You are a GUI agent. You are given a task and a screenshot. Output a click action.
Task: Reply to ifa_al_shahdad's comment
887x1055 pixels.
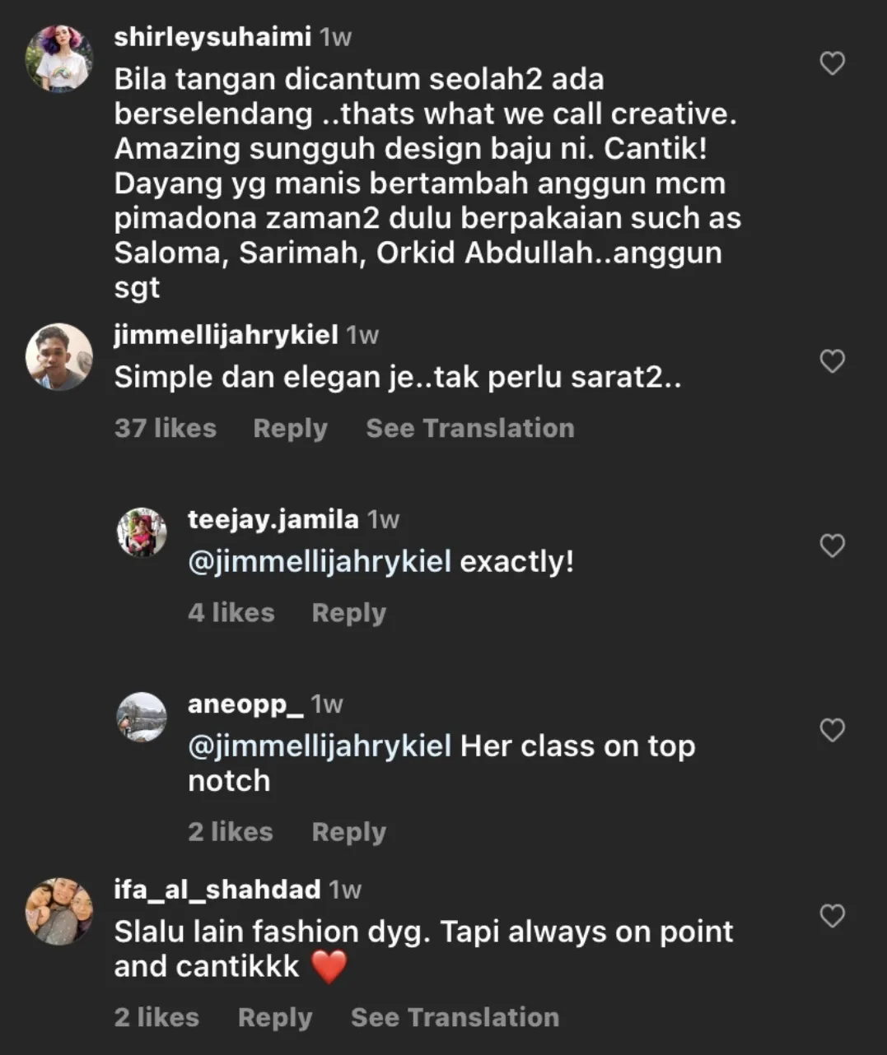pyautogui.click(x=275, y=1018)
